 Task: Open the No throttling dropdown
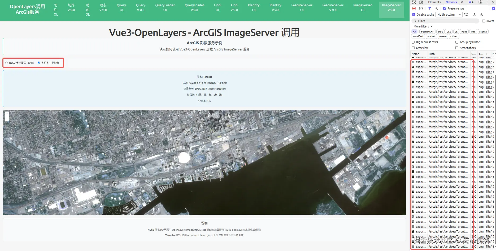(x=449, y=15)
